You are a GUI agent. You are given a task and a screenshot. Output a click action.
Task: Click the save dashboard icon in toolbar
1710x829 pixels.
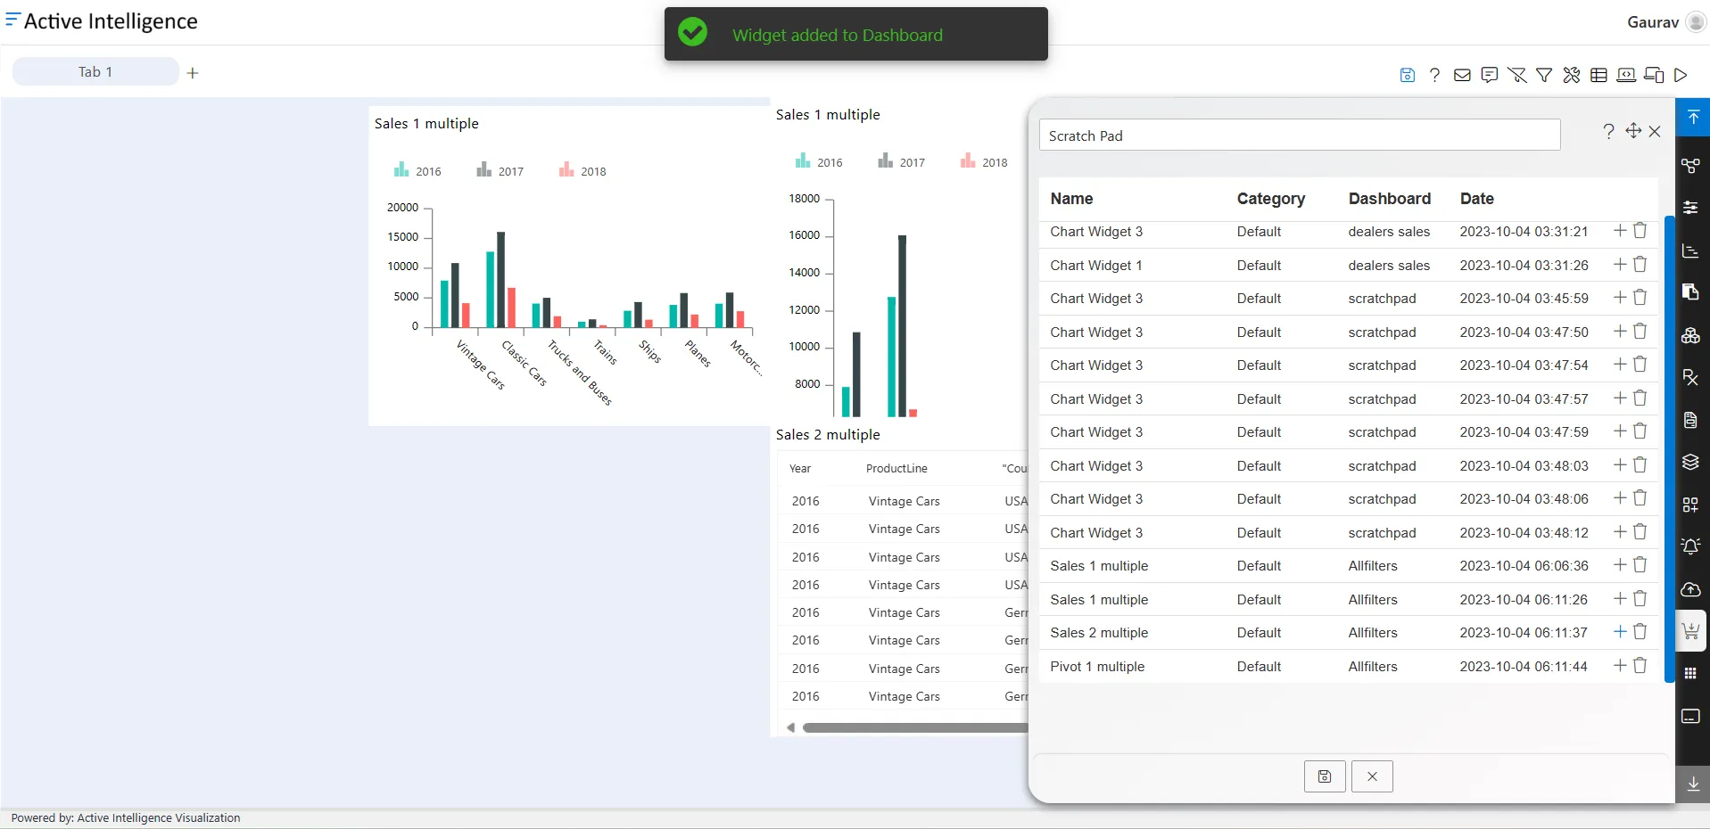click(1407, 75)
